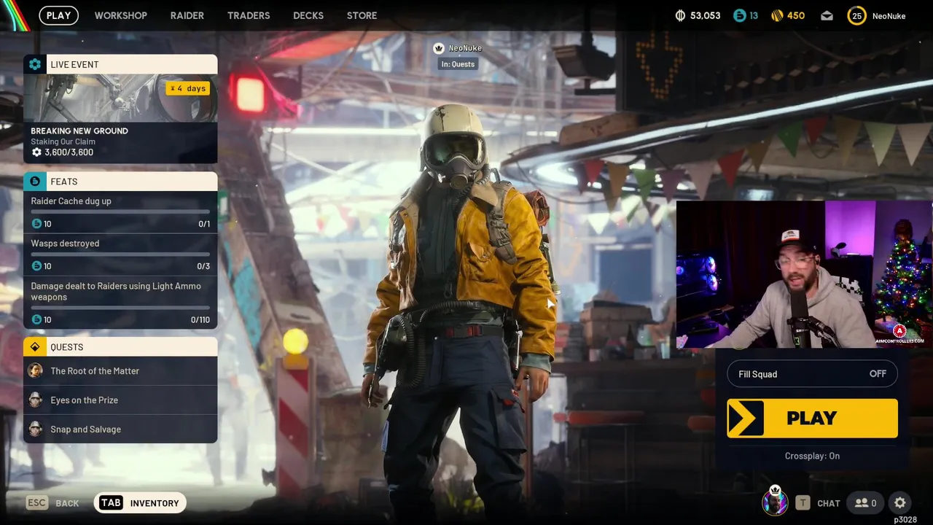Switch to the PLAY tab
This screenshot has width=933, height=525.
tap(59, 15)
